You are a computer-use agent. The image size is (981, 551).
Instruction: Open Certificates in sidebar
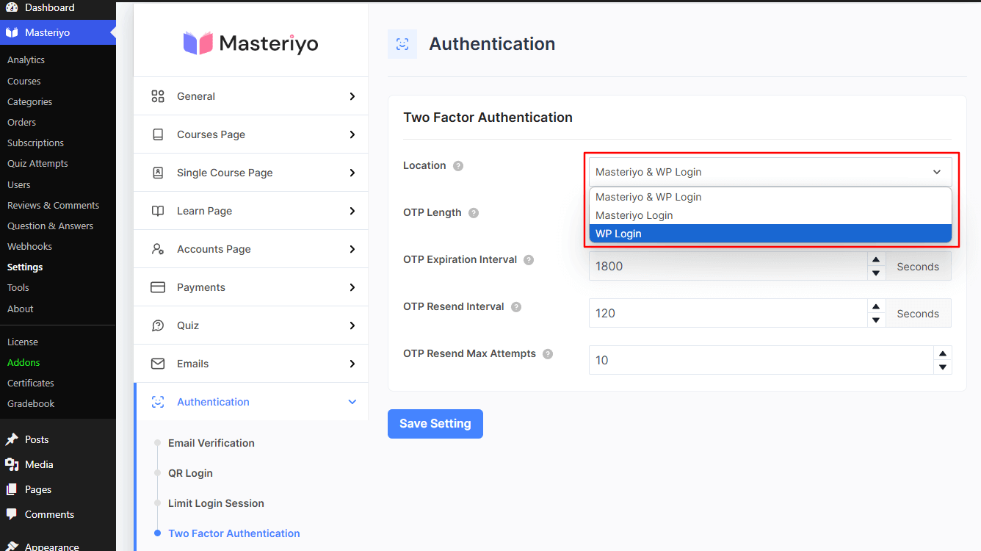point(31,383)
